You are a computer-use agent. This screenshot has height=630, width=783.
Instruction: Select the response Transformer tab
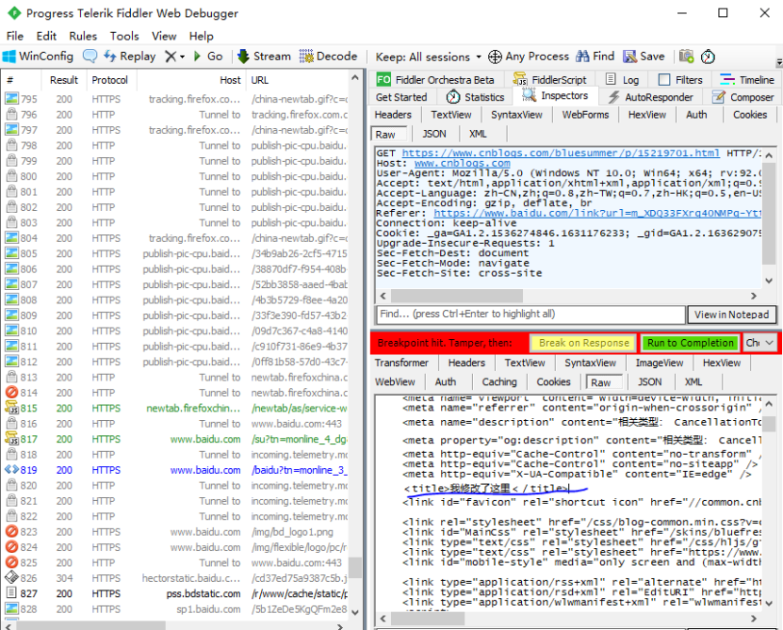coord(401,363)
